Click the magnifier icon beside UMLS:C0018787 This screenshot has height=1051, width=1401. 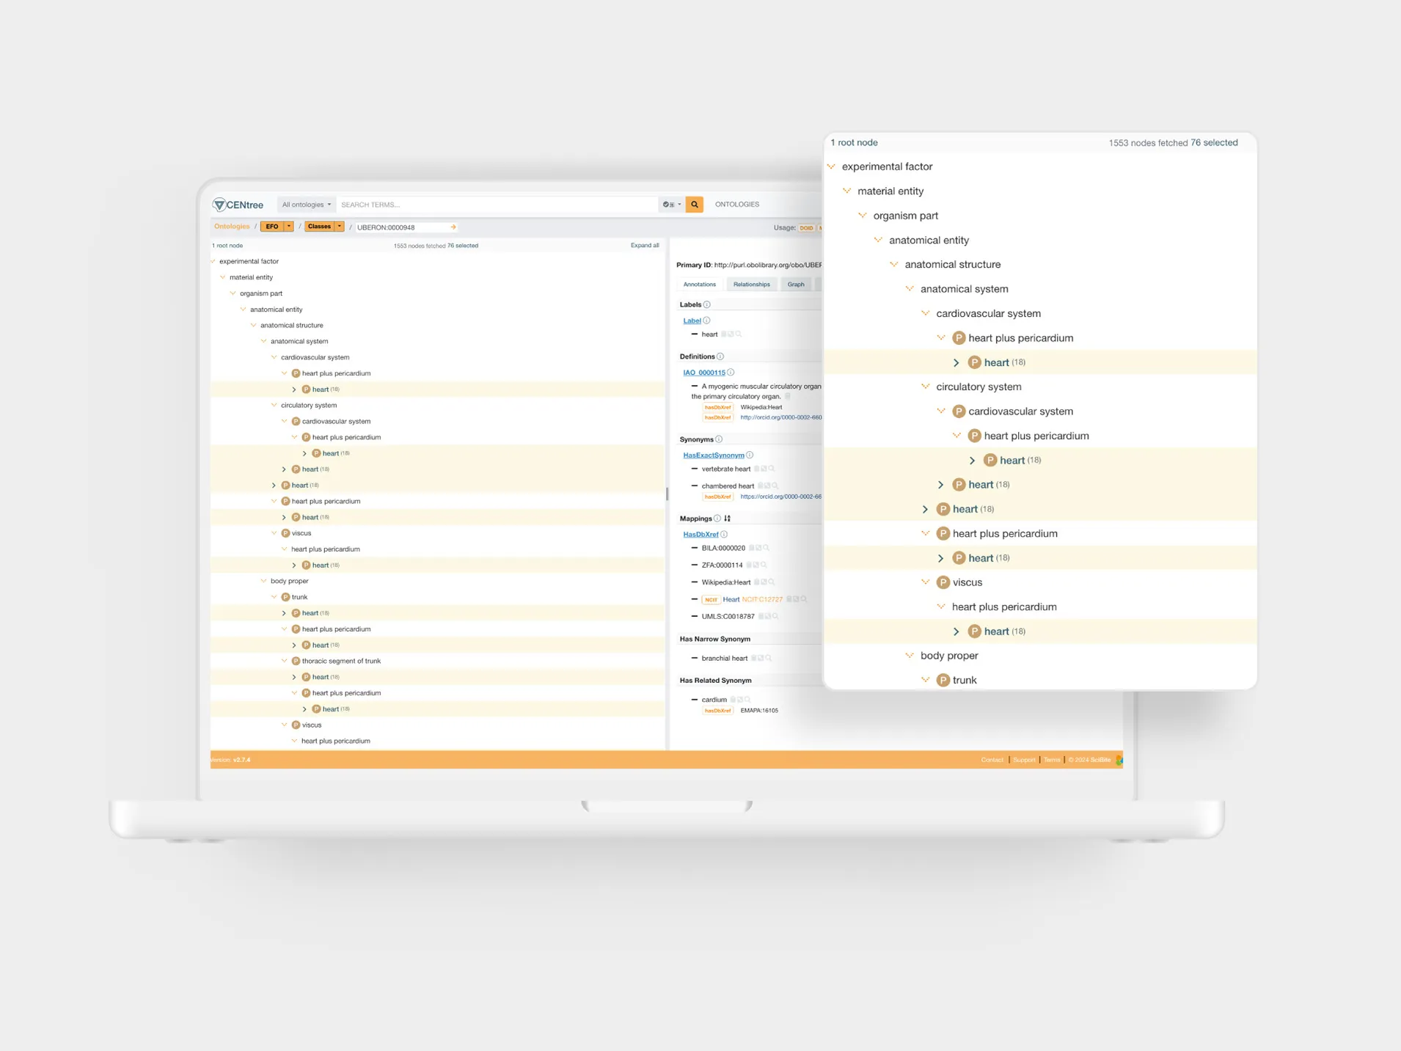[776, 616]
